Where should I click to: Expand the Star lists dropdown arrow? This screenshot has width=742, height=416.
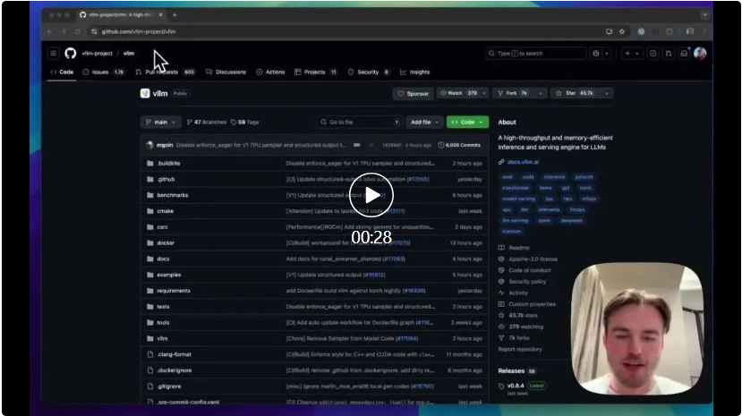point(607,93)
